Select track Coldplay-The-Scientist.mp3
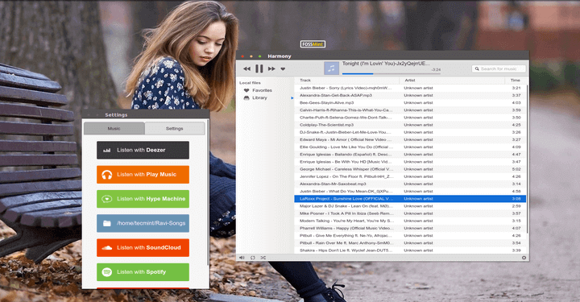Viewport: 580px width, 302px height. click(410, 125)
